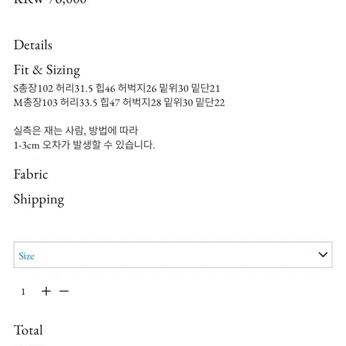
Task: Decrease quantity with the minus icon
Action: click(x=64, y=291)
